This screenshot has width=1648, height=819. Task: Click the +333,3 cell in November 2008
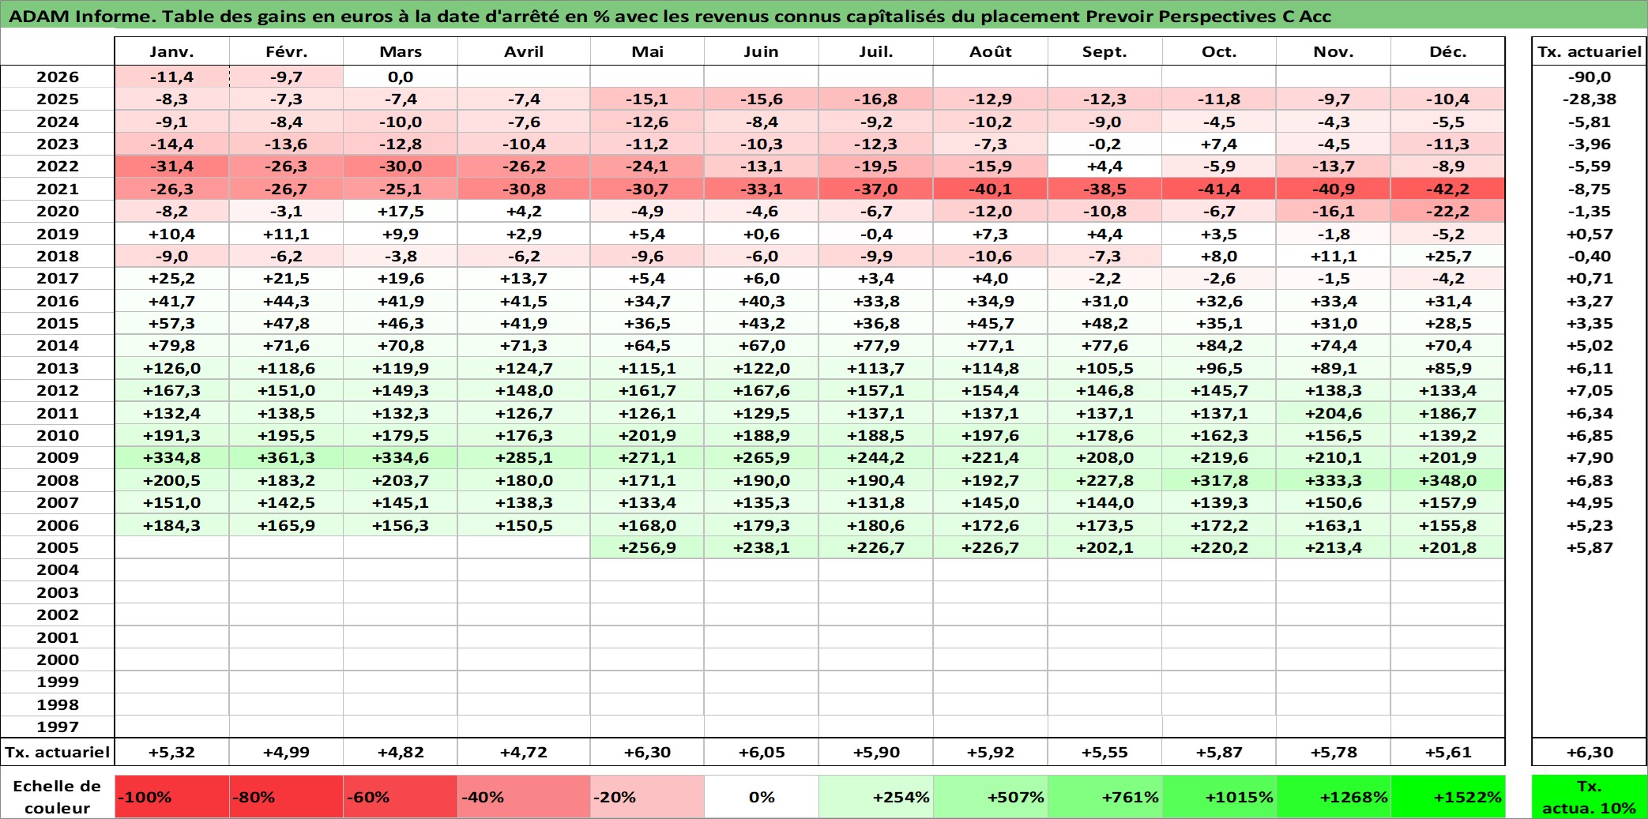click(x=1333, y=480)
